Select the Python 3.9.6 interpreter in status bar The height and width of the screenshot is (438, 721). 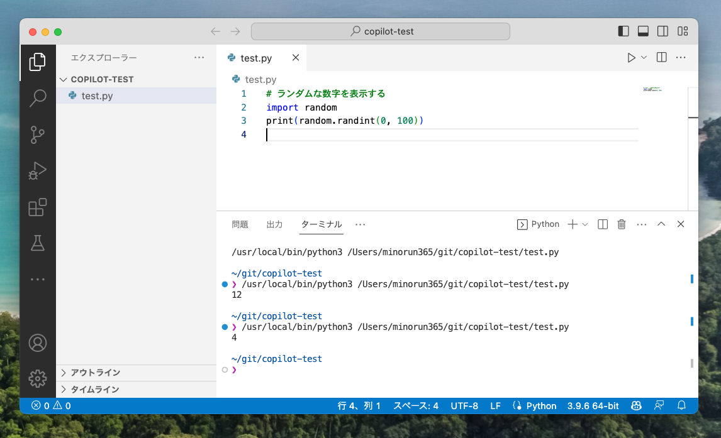[592, 406]
